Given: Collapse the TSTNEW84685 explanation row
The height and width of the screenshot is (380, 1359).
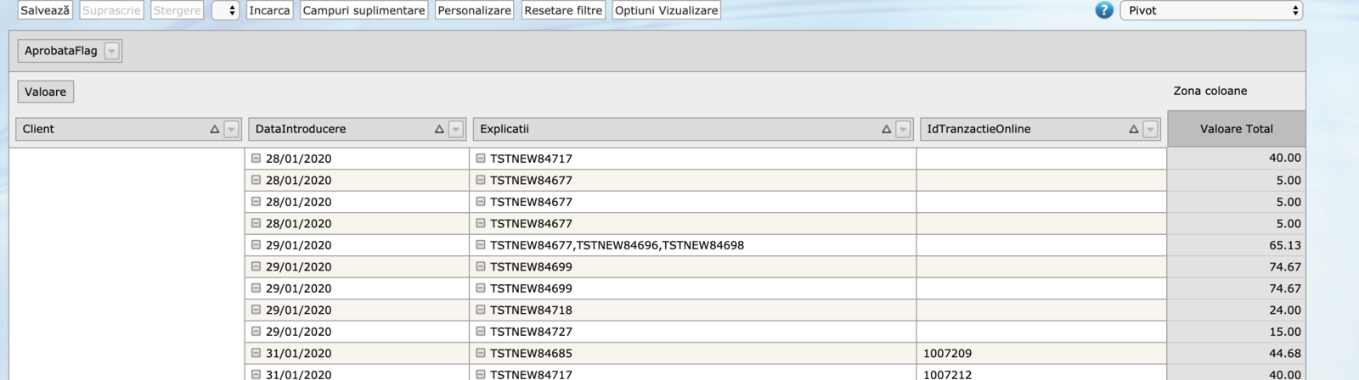Looking at the screenshot, I should [481, 353].
